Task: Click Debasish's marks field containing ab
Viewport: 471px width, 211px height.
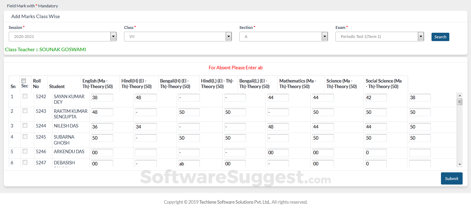Action: pos(189,164)
